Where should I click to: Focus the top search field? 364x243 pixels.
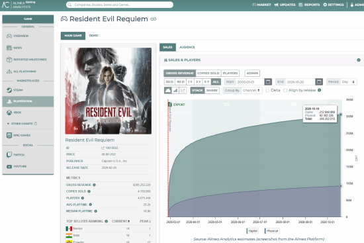[x=120, y=5]
